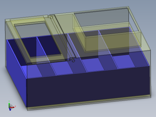Pick the hinge pin cylinder end near center
Screen dimensions: 156x117
coord(73,61)
